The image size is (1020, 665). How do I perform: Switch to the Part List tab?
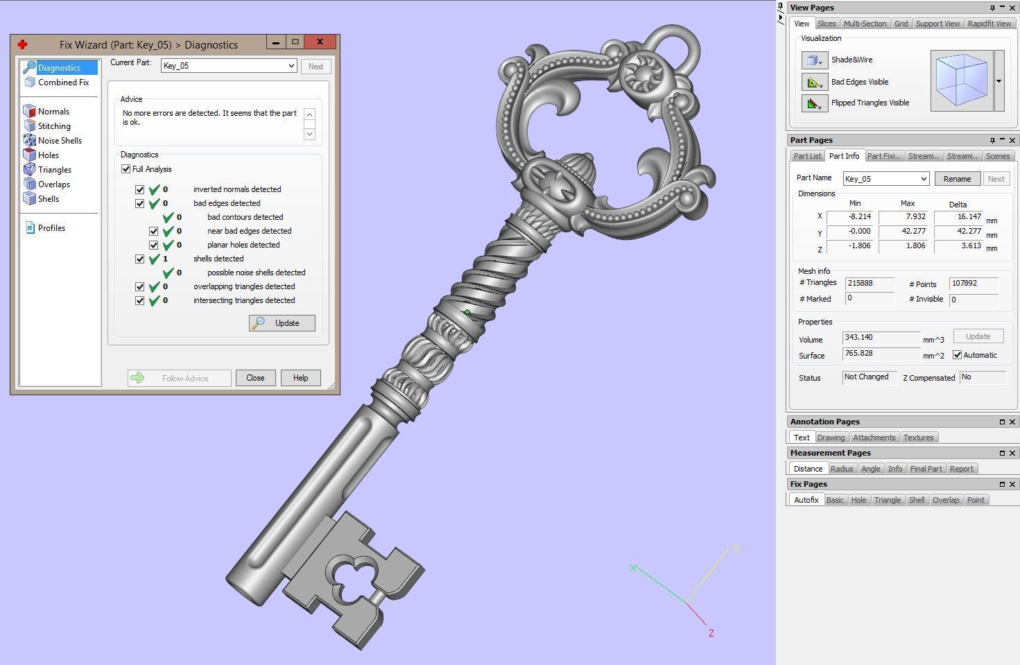(x=807, y=156)
